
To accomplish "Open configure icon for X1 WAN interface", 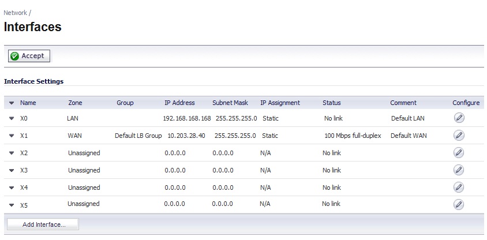I will [459, 136].
